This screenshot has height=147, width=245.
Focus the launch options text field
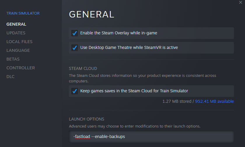click(175, 137)
